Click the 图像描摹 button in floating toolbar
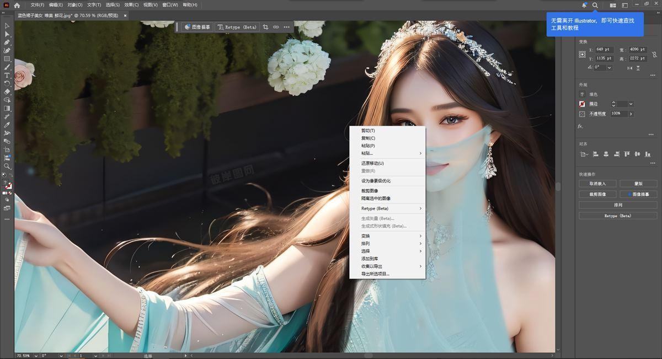 (x=197, y=27)
